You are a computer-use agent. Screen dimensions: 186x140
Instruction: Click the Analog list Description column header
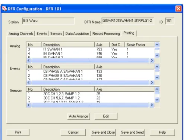[x=68, y=45]
